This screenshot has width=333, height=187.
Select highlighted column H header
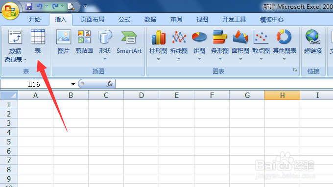(x=282, y=95)
